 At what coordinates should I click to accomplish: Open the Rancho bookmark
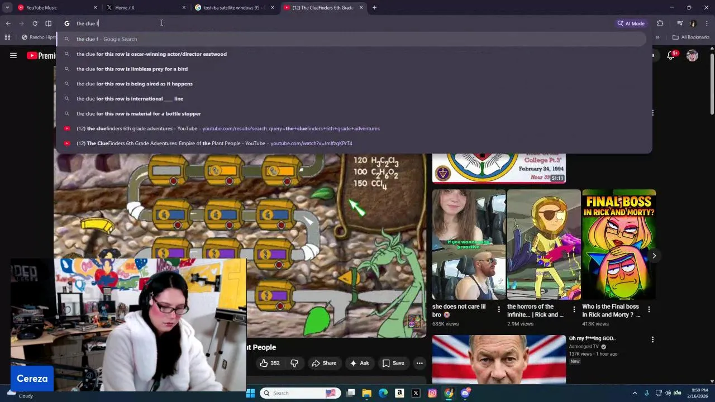(x=39, y=37)
